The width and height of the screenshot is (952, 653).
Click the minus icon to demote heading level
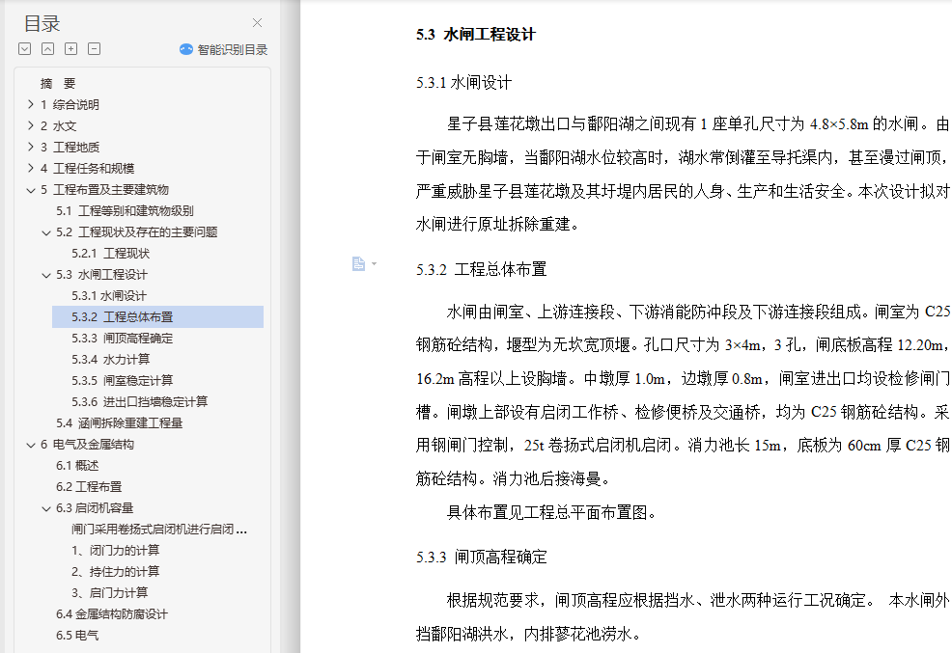coord(94,49)
